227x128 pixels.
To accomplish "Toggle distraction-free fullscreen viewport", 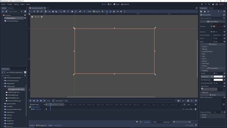I will 196,8.
